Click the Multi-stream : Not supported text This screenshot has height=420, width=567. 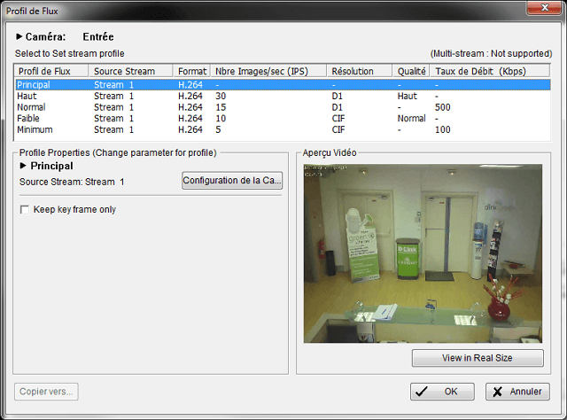[491, 53]
